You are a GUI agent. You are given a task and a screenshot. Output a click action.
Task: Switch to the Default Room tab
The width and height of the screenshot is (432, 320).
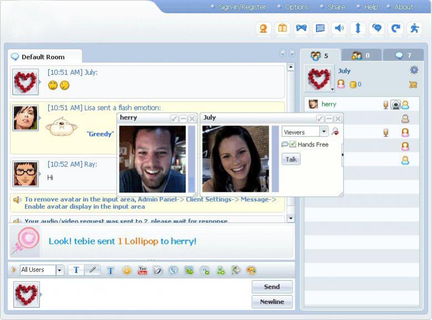[45, 57]
